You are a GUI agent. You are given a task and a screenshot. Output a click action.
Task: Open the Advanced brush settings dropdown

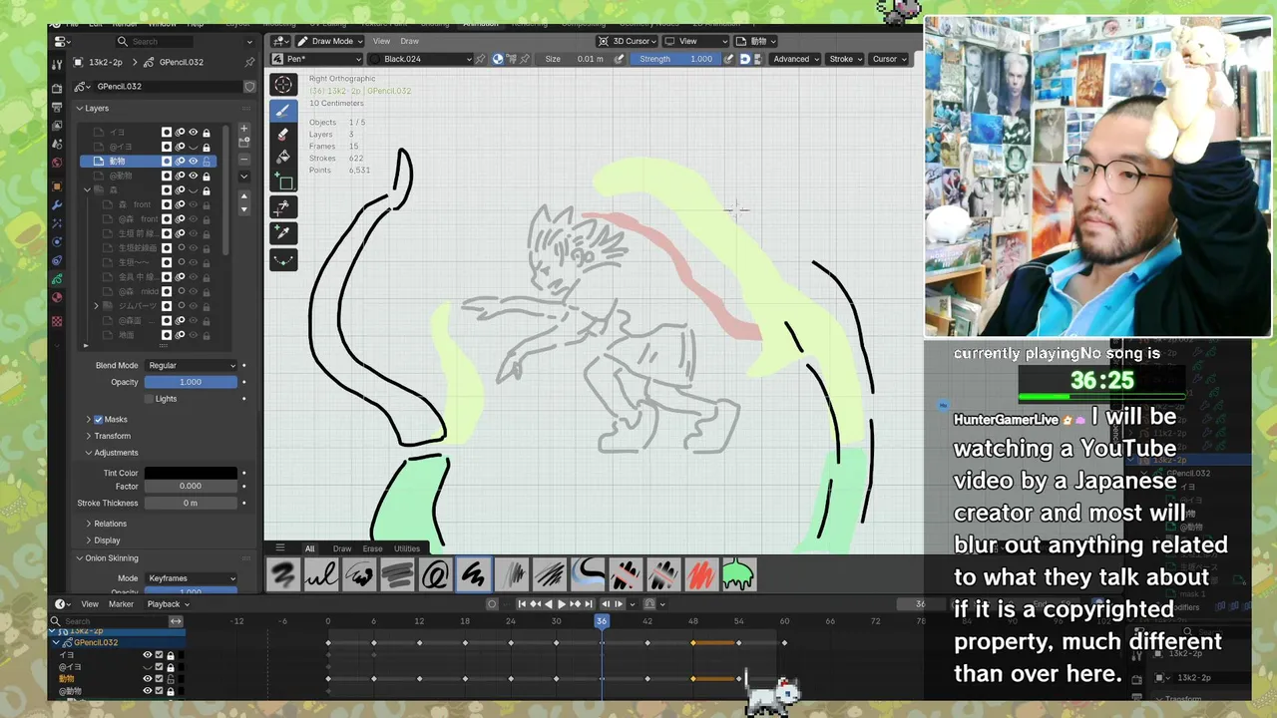(x=795, y=59)
